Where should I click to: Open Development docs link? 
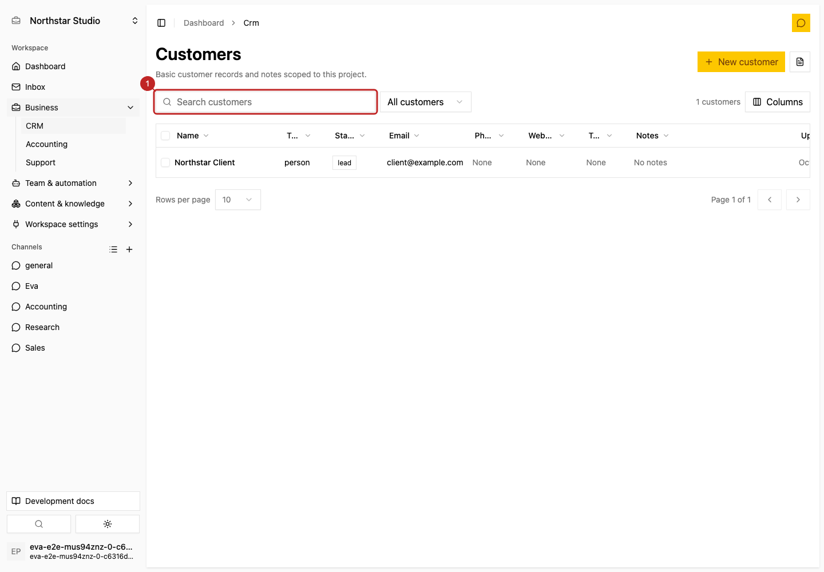pos(73,501)
